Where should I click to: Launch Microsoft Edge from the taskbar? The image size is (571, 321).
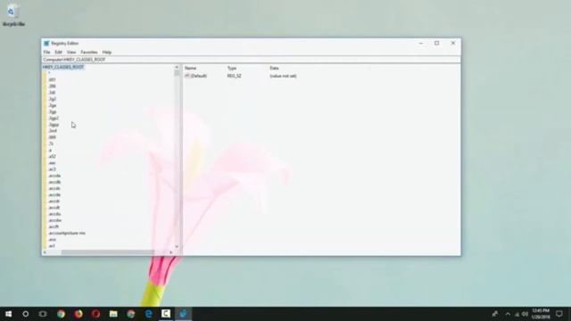[x=148, y=314]
